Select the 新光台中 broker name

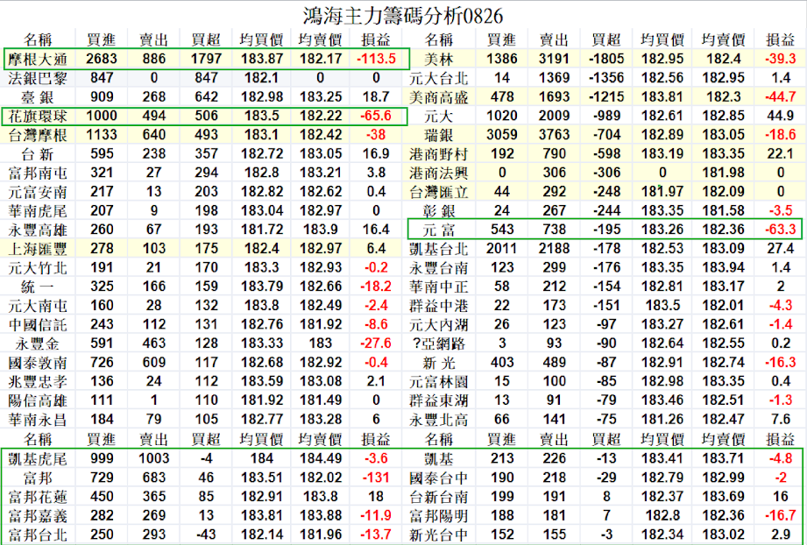click(x=438, y=534)
